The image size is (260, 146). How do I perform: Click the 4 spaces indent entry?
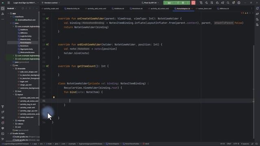pyautogui.click(x=245, y=144)
